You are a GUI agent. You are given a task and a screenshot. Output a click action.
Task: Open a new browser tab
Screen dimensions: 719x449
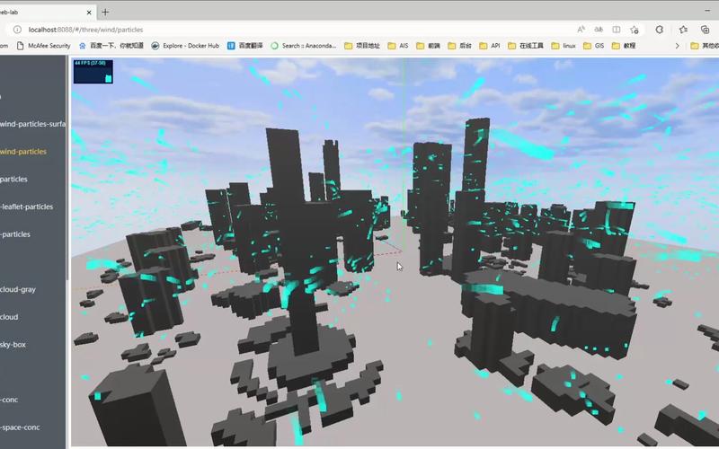pyautogui.click(x=105, y=13)
